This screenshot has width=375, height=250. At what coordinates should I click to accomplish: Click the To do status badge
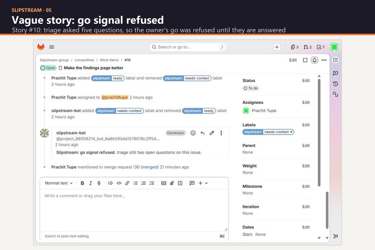(251, 88)
